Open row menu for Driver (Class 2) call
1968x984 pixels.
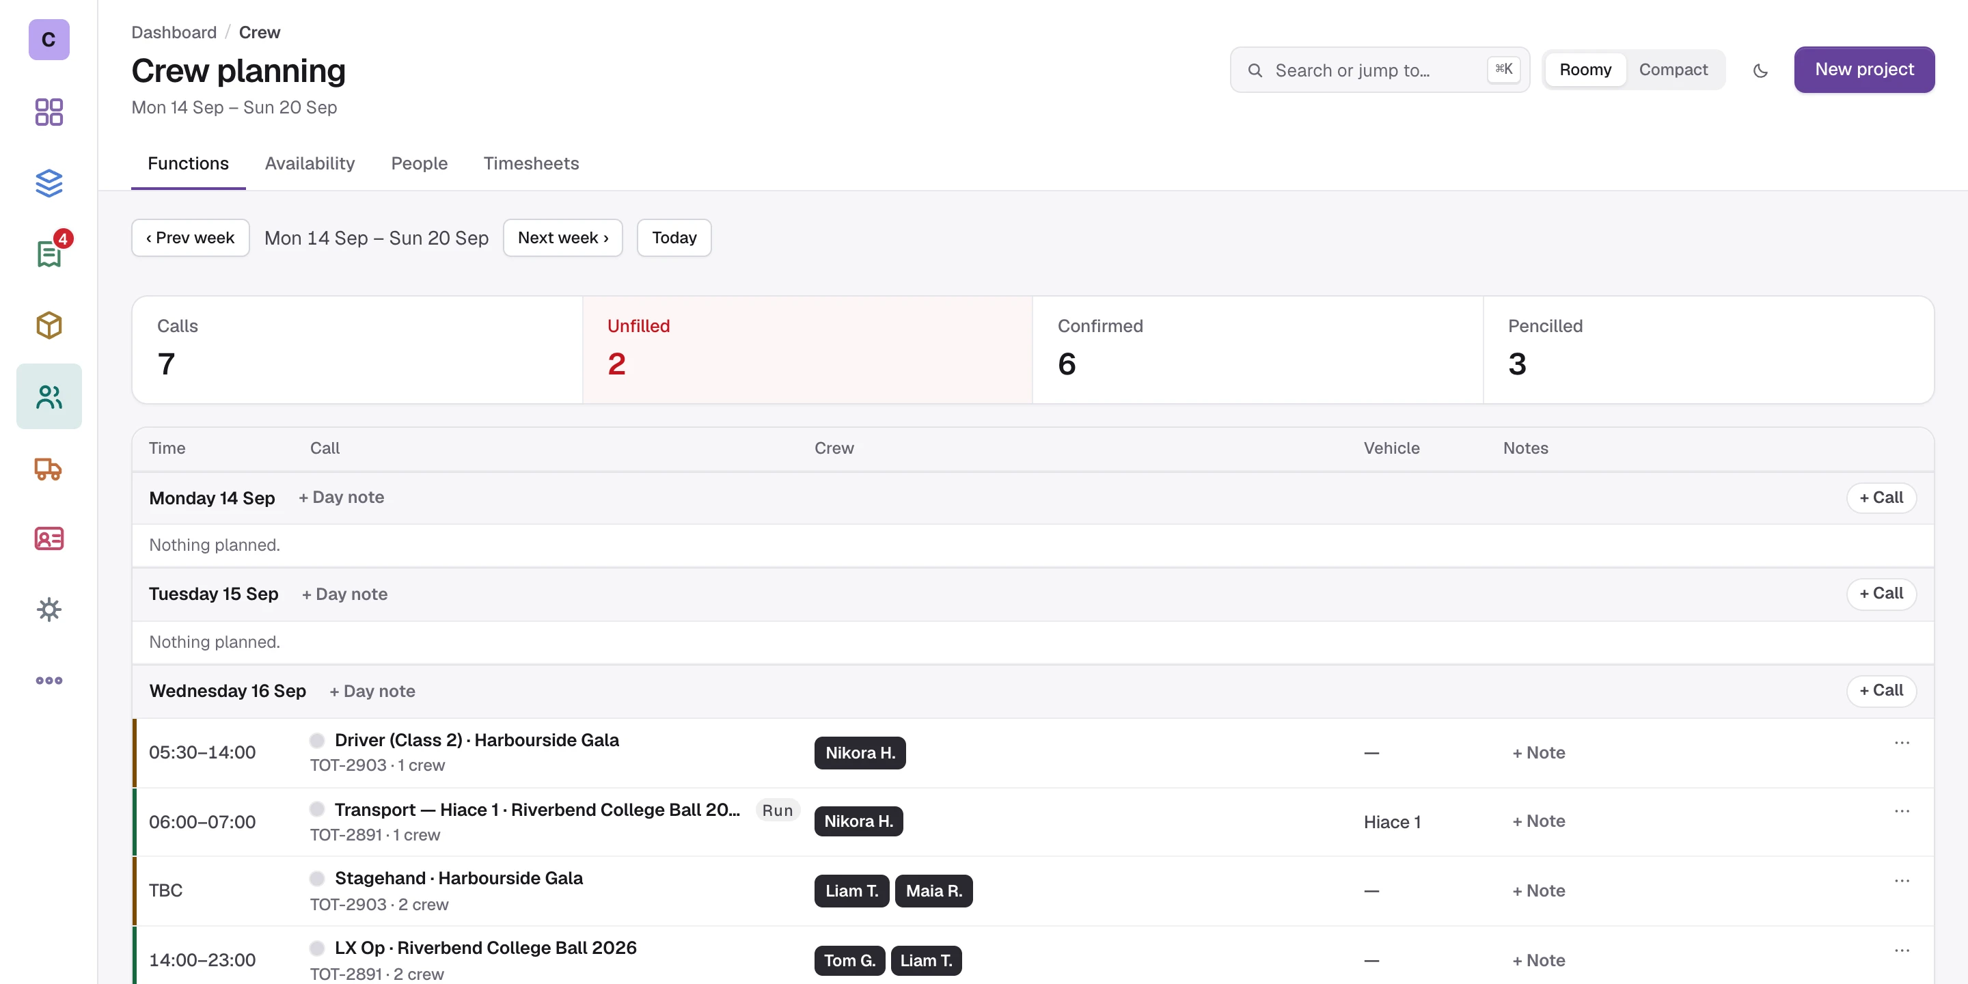point(1902,743)
